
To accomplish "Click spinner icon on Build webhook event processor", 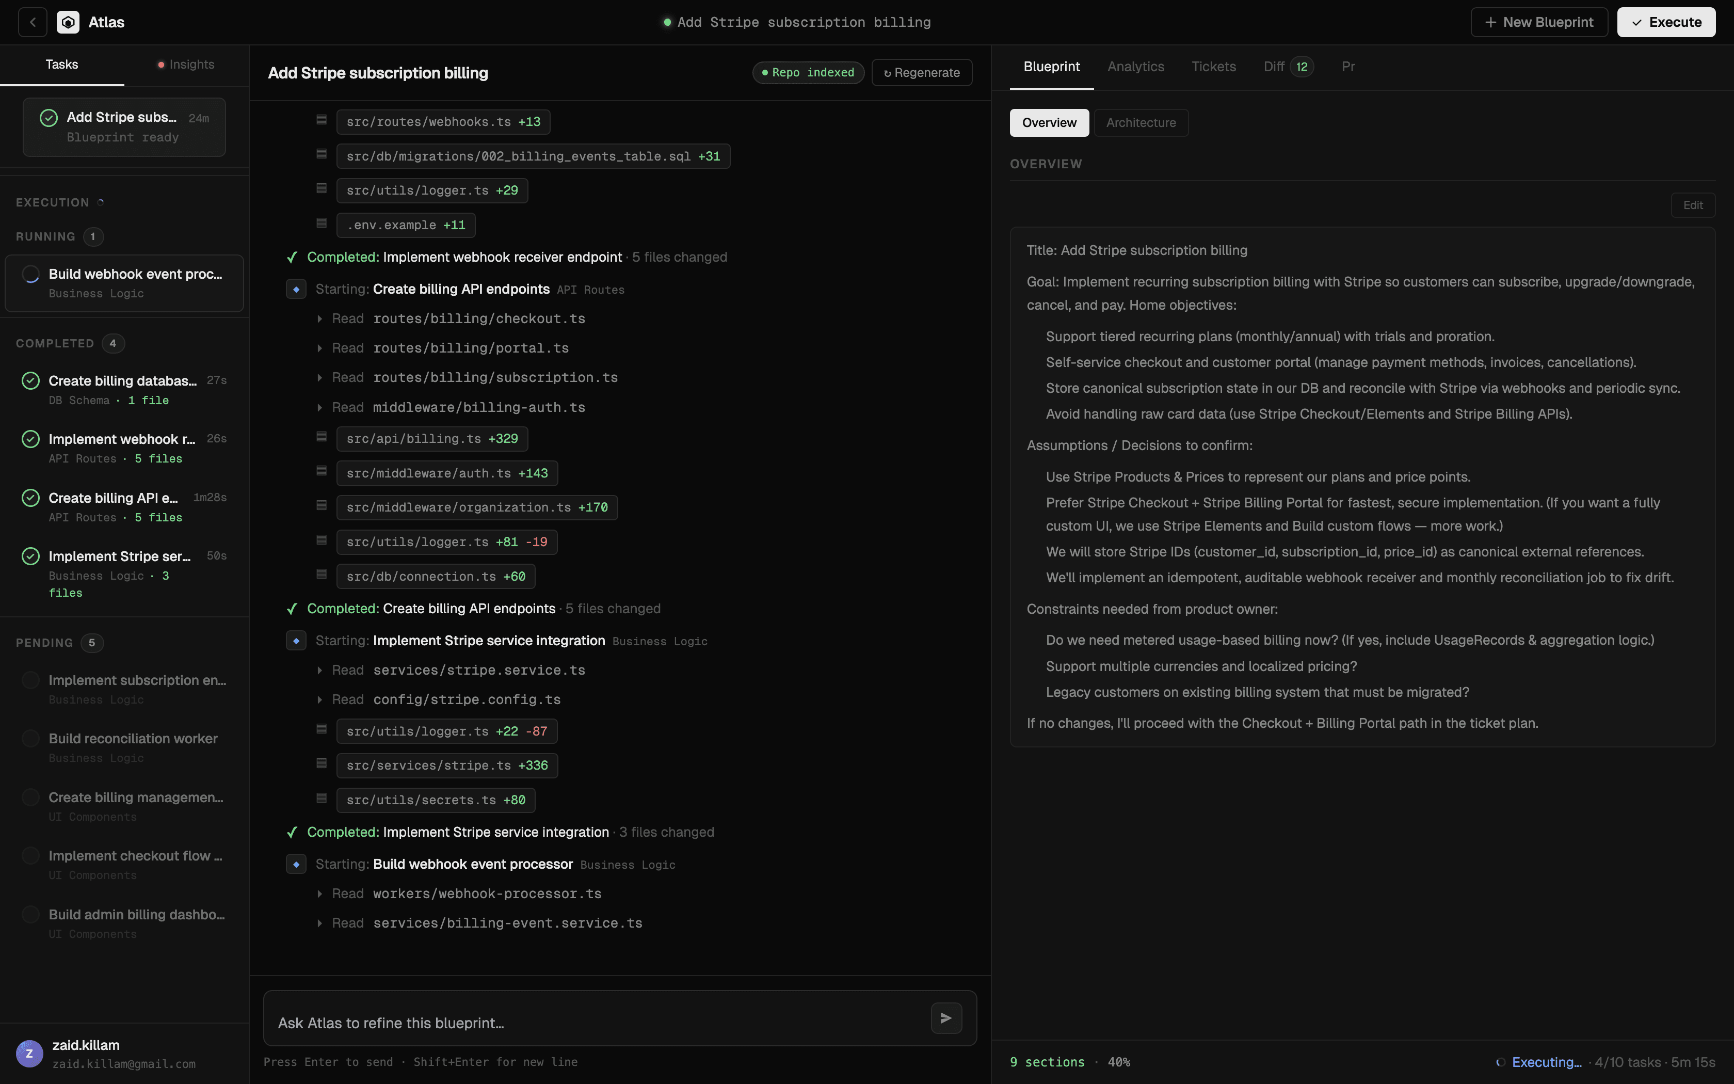I will pos(31,275).
